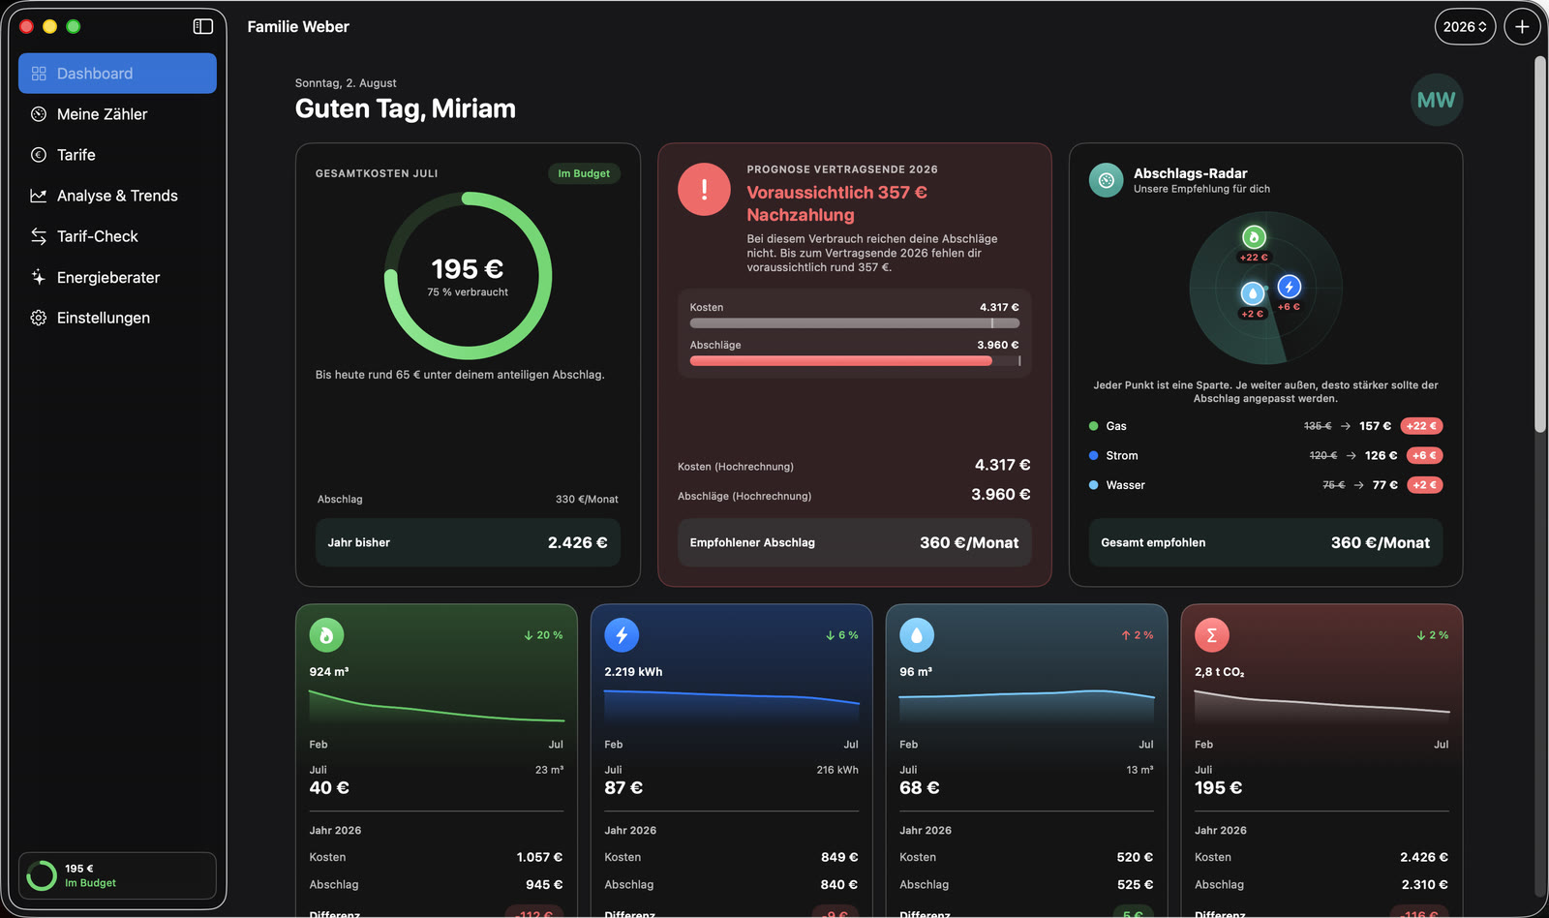The width and height of the screenshot is (1549, 918).
Task: Click the +6 € Strom adjustment badge
Action: (x=1424, y=455)
